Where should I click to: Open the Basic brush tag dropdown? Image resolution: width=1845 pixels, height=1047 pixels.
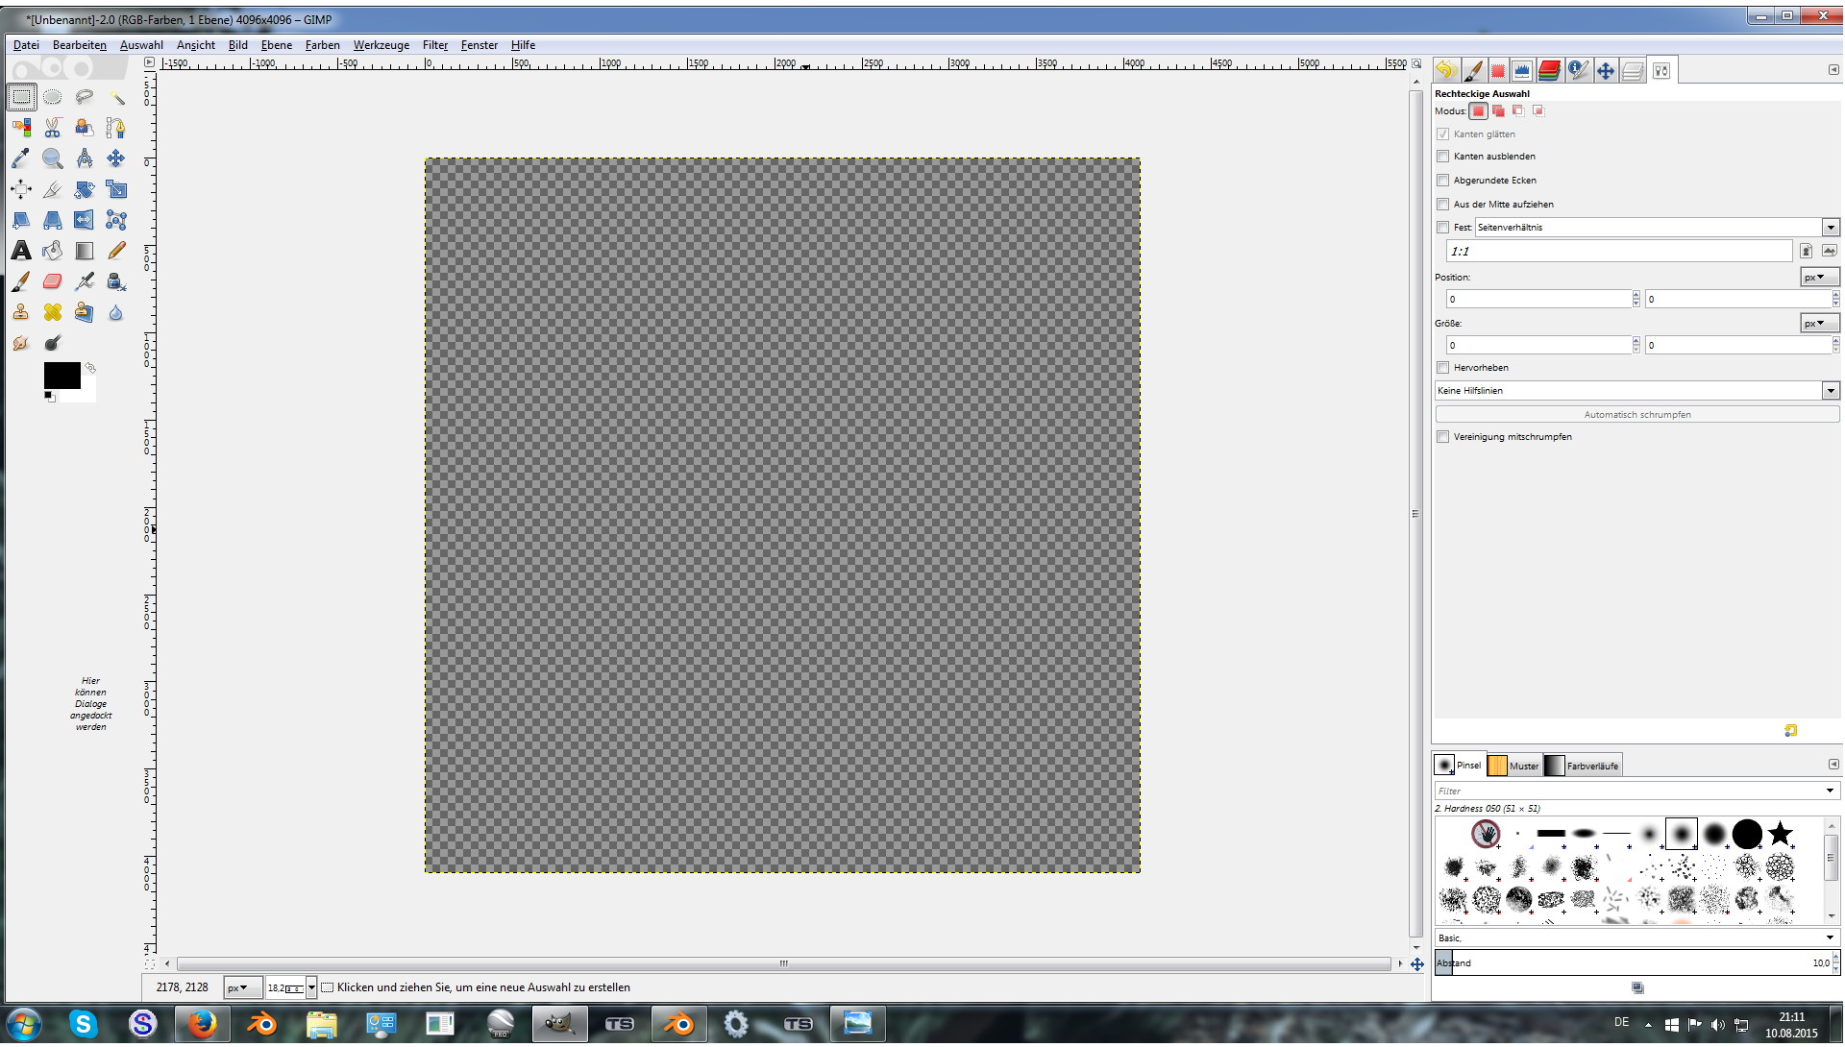coord(1829,937)
